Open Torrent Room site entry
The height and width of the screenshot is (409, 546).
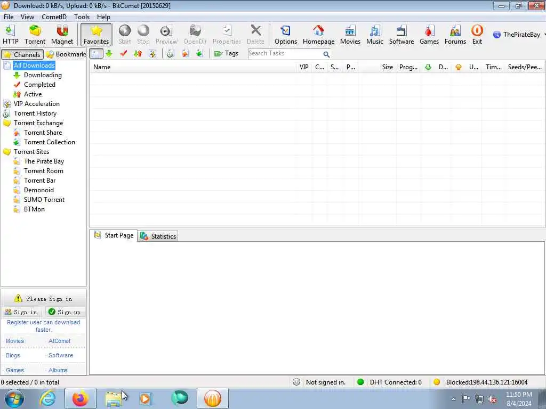(x=44, y=171)
